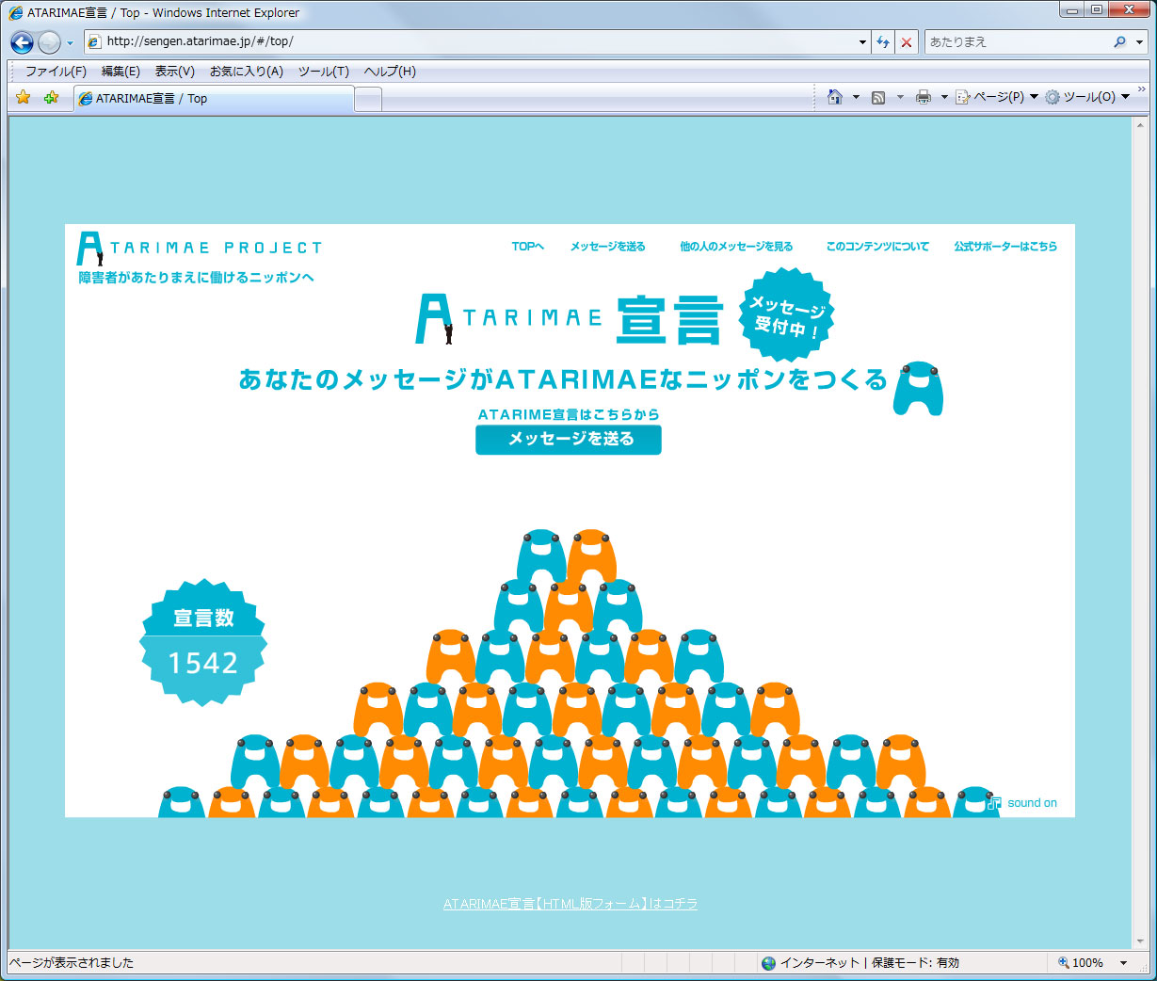Open the ツール(O) command bar menu
The width and height of the screenshot is (1157, 981).
click(1087, 97)
